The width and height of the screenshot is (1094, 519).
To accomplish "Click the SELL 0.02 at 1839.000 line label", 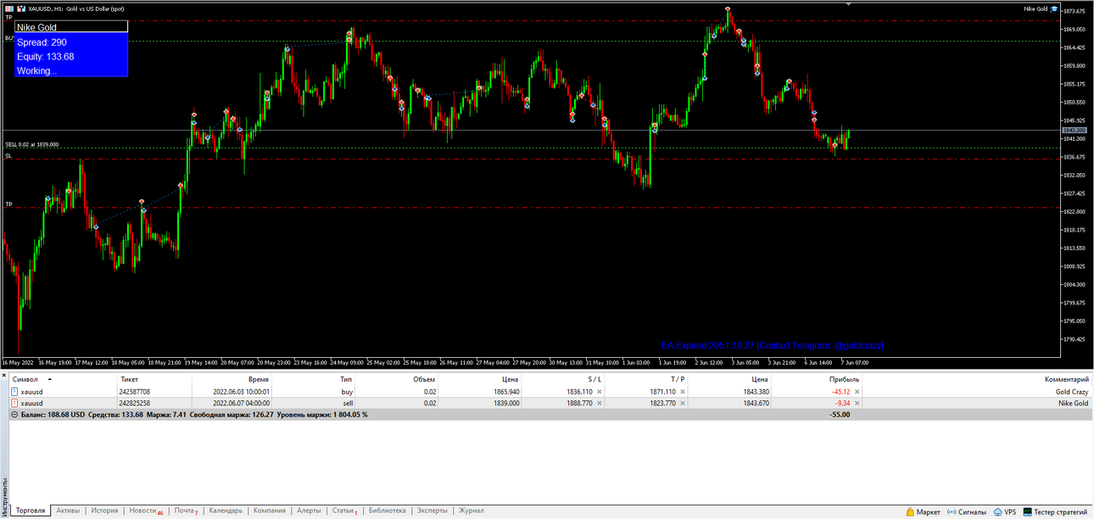I will click(x=32, y=144).
